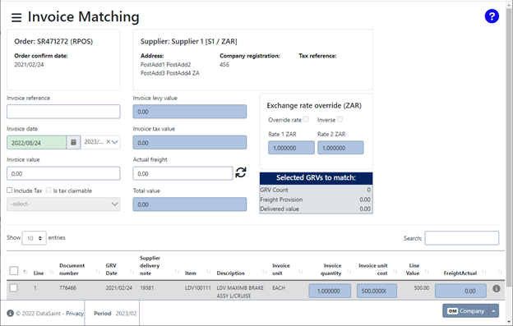Refresh the actual freight value
This screenshot has width=513, height=326.
click(241, 172)
